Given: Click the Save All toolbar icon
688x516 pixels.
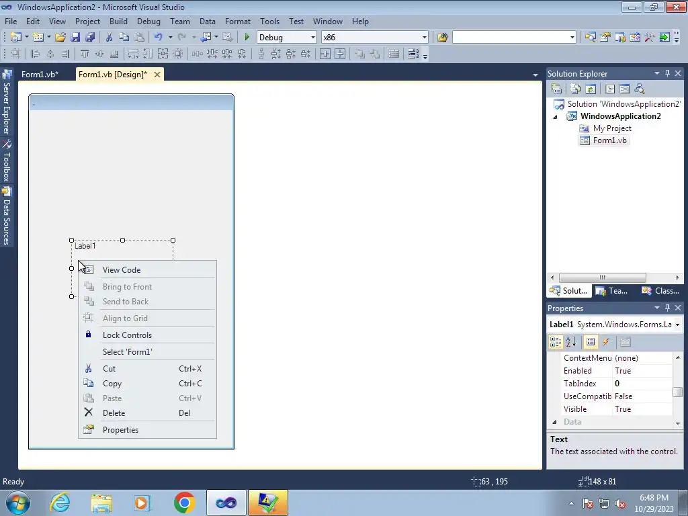Looking at the screenshot, I should (90, 38).
